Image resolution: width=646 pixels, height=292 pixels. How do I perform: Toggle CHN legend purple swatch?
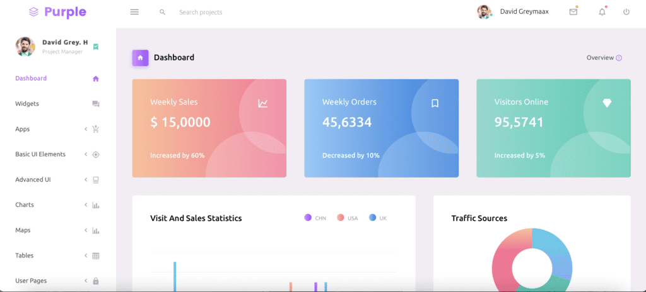pyautogui.click(x=308, y=218)
